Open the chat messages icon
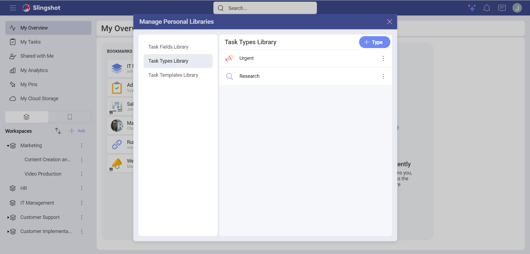The width and height of the screenshot is (530, 254). (x=502, y=8)
